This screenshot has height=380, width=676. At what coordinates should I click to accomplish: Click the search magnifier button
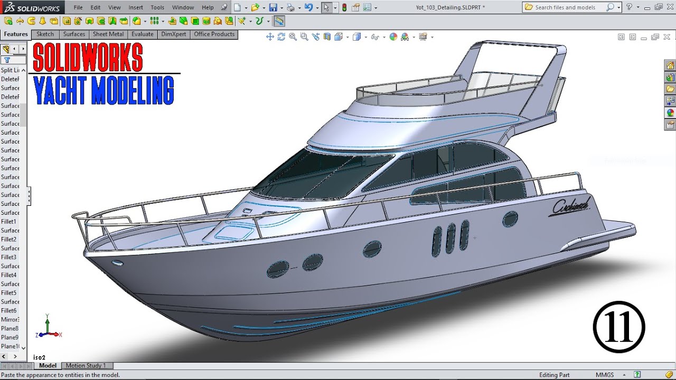(610, 7)
